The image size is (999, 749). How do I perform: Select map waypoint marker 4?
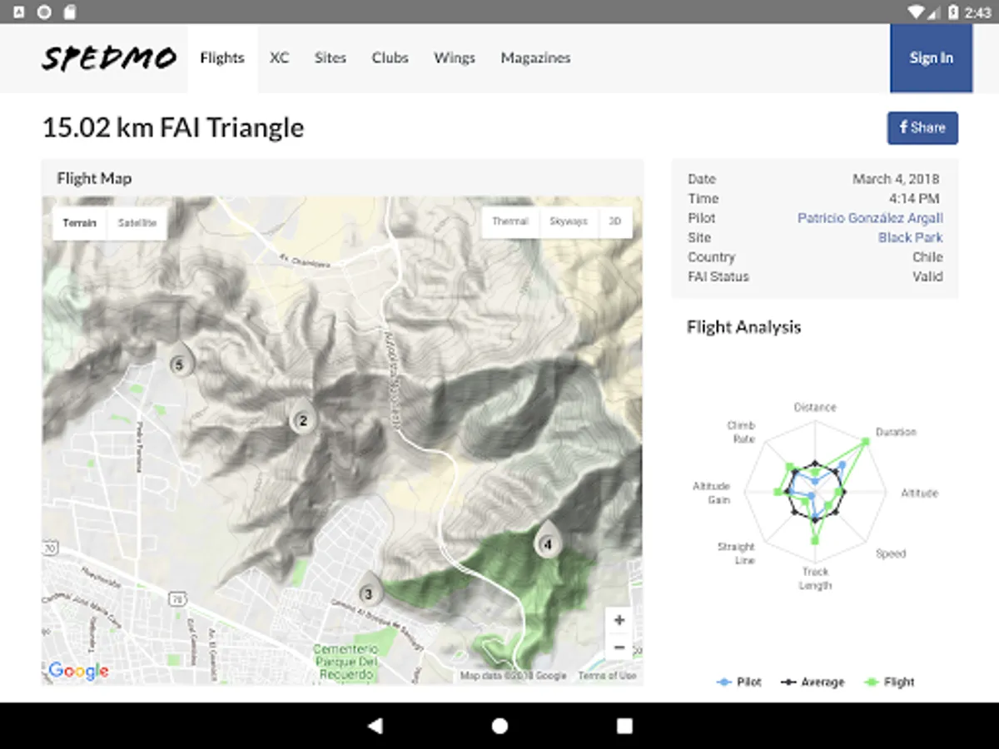pyautogui.click(x=547, y=539)
